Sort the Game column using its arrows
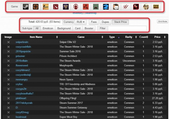Viewport: 169px width, 119px height. 102,37
